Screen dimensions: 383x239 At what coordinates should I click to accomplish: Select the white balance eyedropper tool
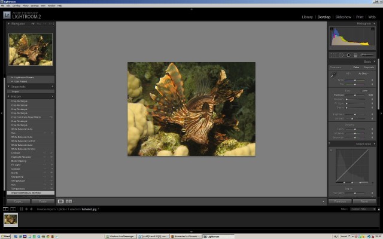click(333, 75)
